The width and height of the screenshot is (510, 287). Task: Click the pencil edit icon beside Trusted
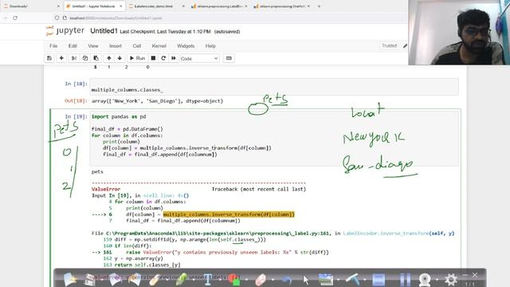tap(405, 46)
